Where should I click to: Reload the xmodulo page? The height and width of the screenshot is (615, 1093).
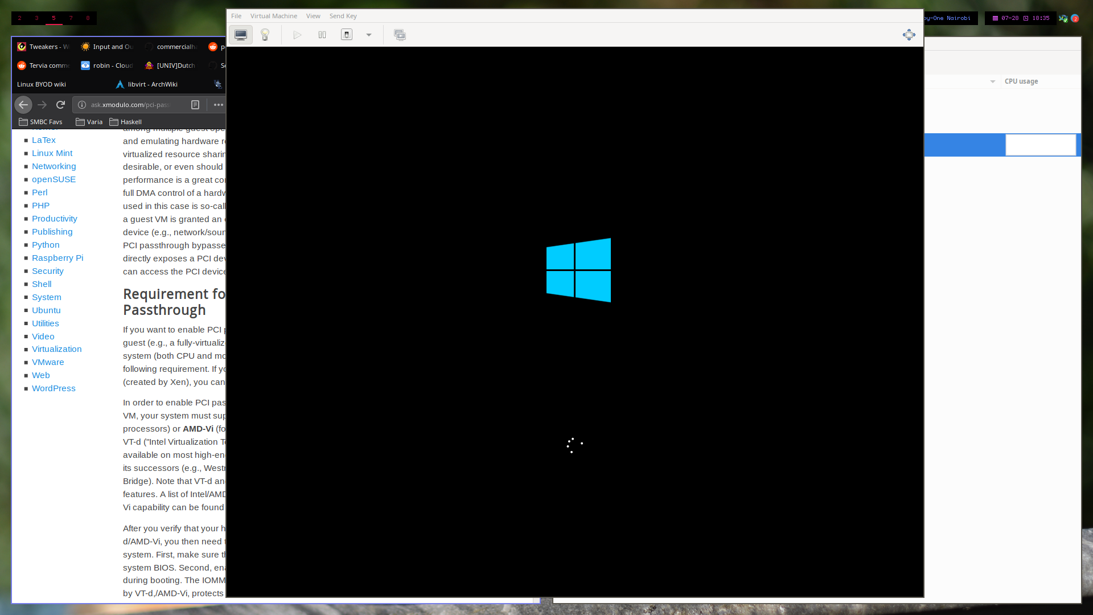[60, 105]
